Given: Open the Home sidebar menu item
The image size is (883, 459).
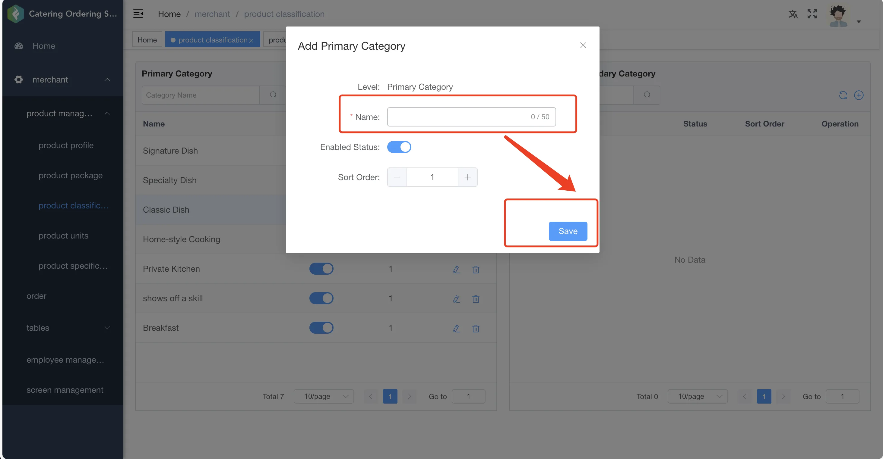Looking at the screenshot, I should tap(63, 46).
